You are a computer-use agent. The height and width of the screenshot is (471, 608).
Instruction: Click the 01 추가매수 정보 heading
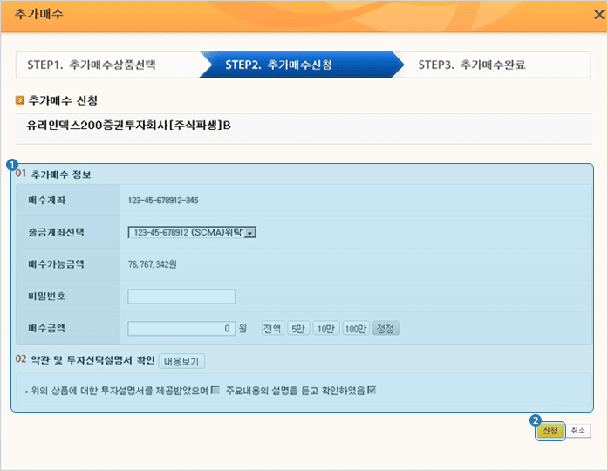click(x=53, y=174)
